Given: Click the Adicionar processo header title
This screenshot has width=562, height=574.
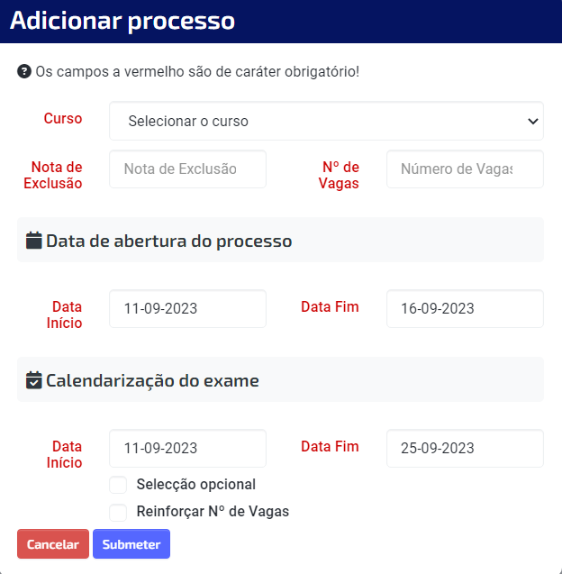Looking at the screenshot, I should pyautogui.click(x=122, y=21).
